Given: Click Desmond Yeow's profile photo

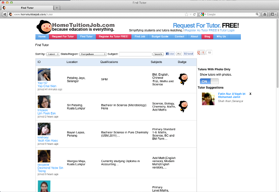Looking at the screenshot, I should click(44, 156).
